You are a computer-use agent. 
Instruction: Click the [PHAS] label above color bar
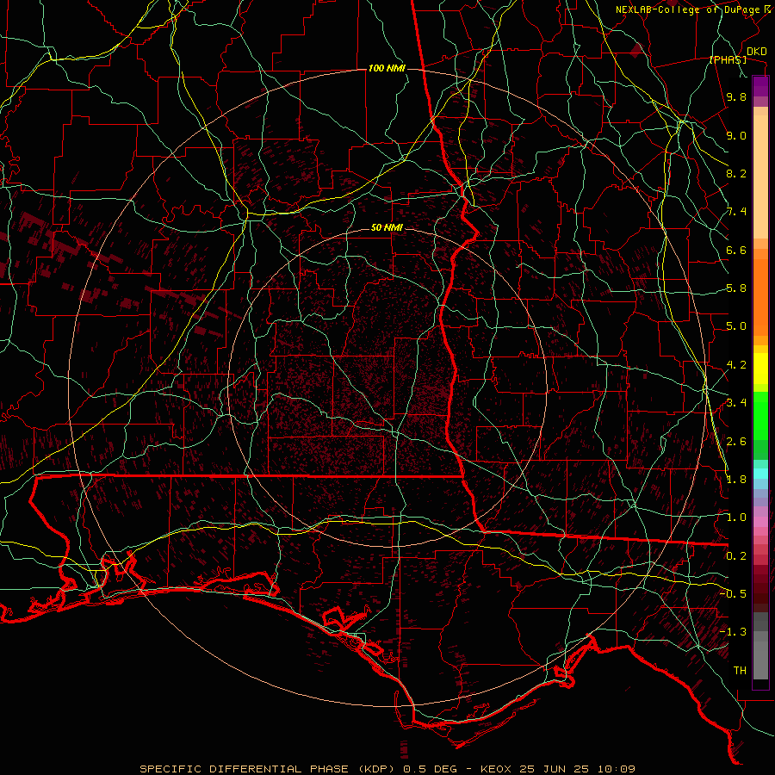coord(728,59)
